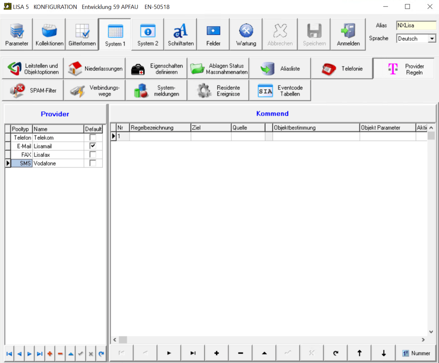Click the Alias input field
The height and width of the screenshot is (363, 439).
(416, 26)
